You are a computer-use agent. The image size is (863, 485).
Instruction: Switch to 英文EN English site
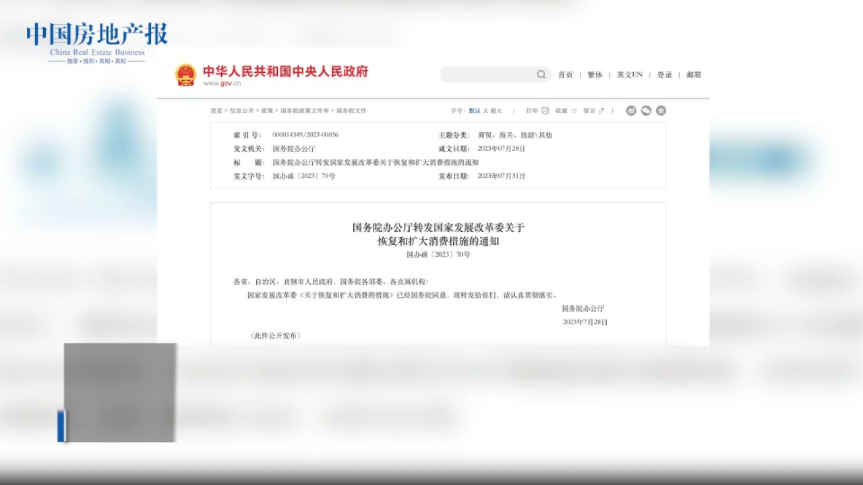click(x=630, y=75)
